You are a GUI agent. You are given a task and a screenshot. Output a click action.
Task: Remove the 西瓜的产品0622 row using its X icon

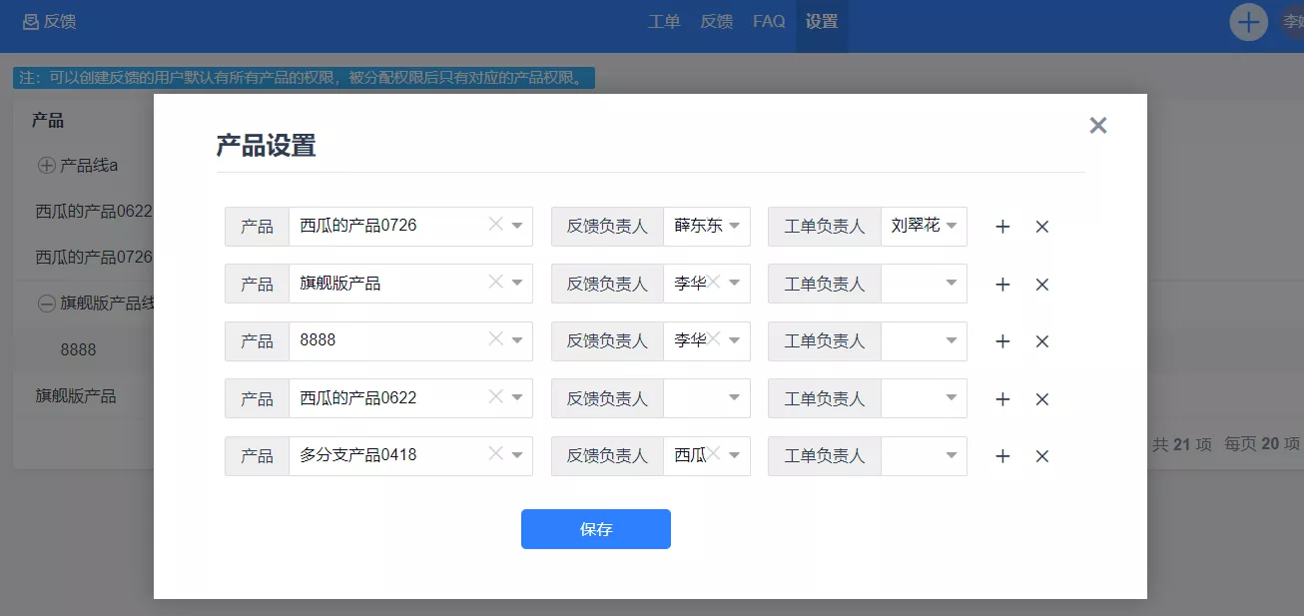[x=1041, y=399]
